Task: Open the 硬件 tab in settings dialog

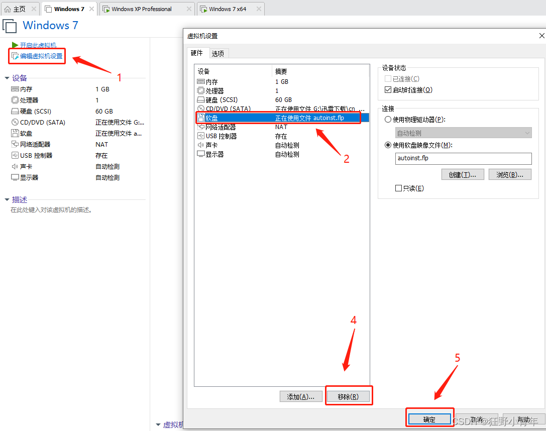Action: pos(197,53)
